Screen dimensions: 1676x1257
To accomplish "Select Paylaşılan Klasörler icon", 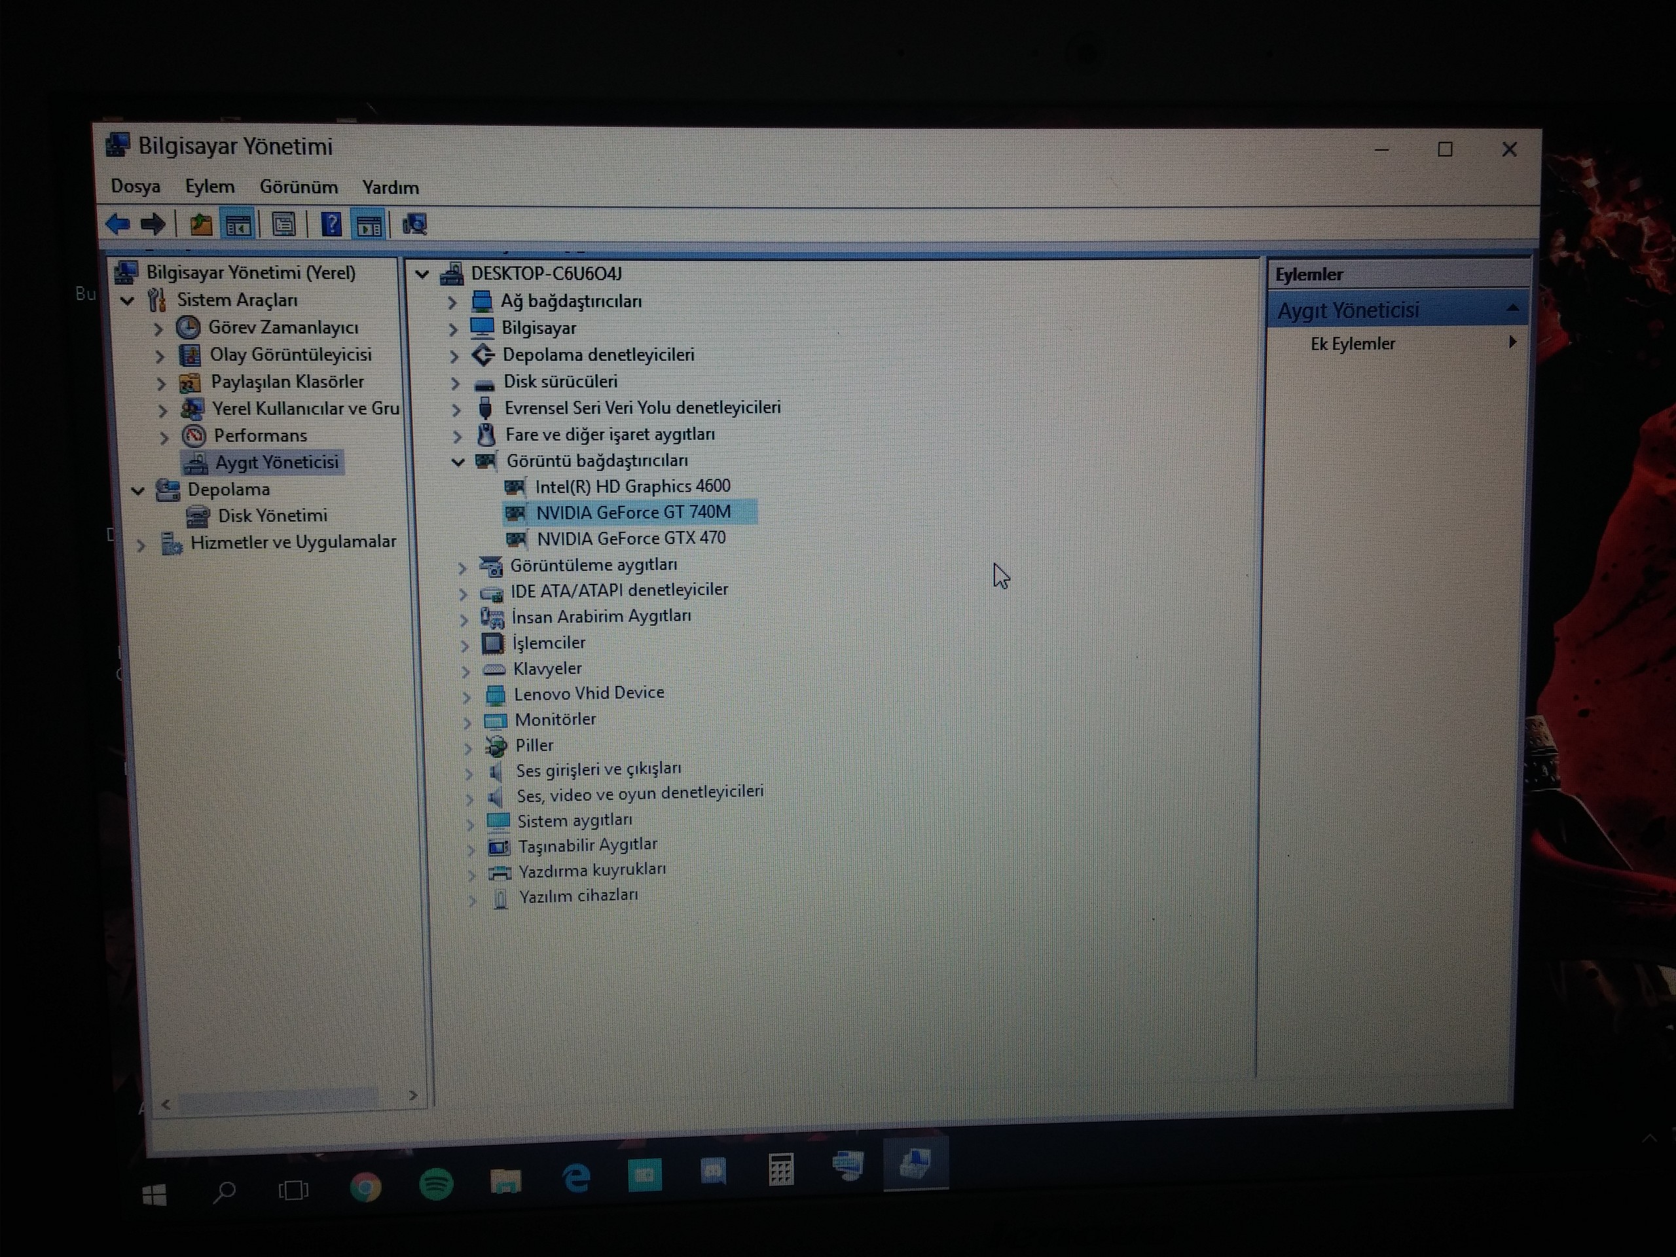I will (x=190, y=382).
